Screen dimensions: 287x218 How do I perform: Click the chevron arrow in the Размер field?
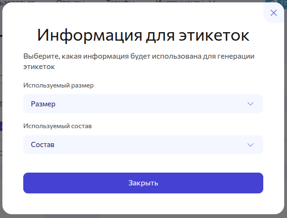[x=250, y=104]
